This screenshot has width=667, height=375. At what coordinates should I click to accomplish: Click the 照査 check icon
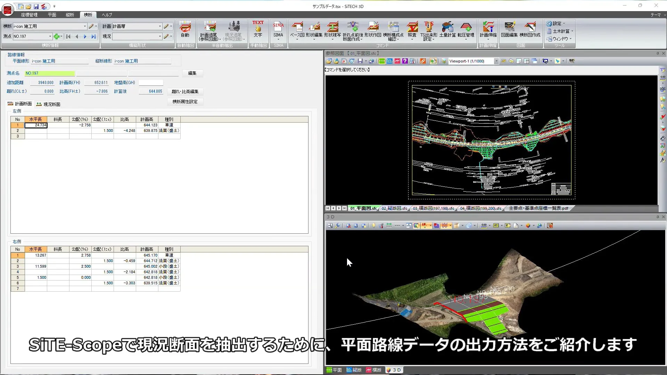click(412, 30)
